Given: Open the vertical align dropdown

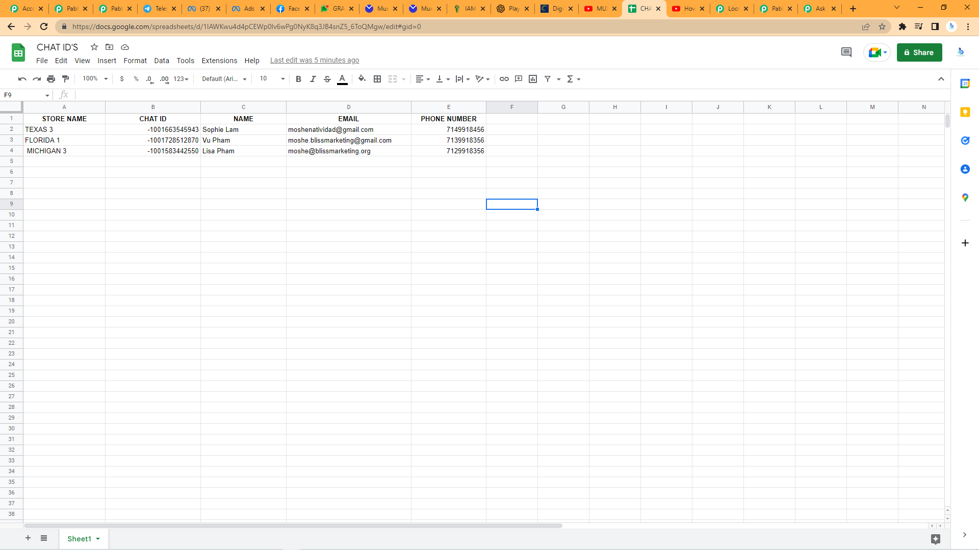Looking at the screenshot, I should (x=443, y=79).
